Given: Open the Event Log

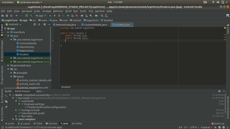Looking at the screenshot, I should point(218,124).
